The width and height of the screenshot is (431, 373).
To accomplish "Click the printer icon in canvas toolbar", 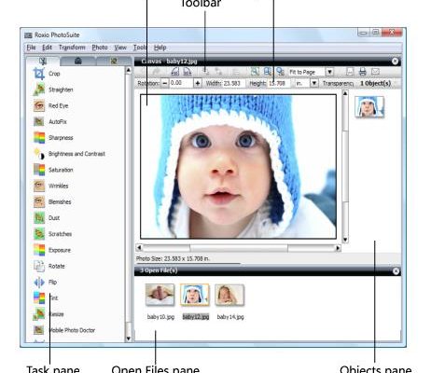I will click(363, 72).
